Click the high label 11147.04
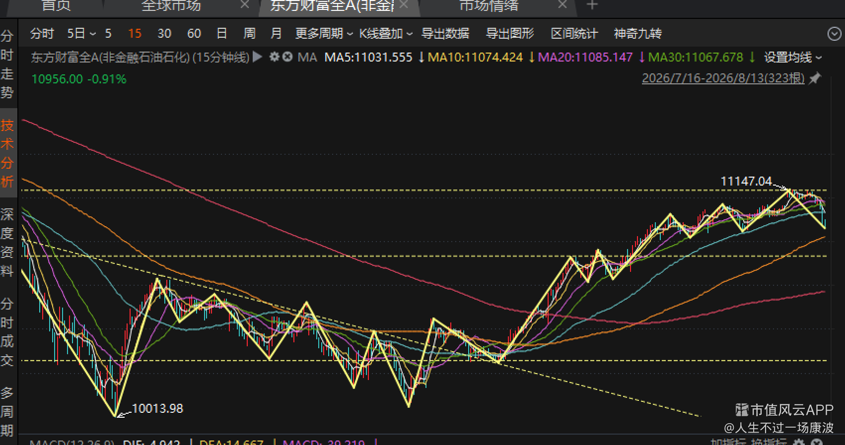This screenshot has height=445, width=845. point(746,182)
